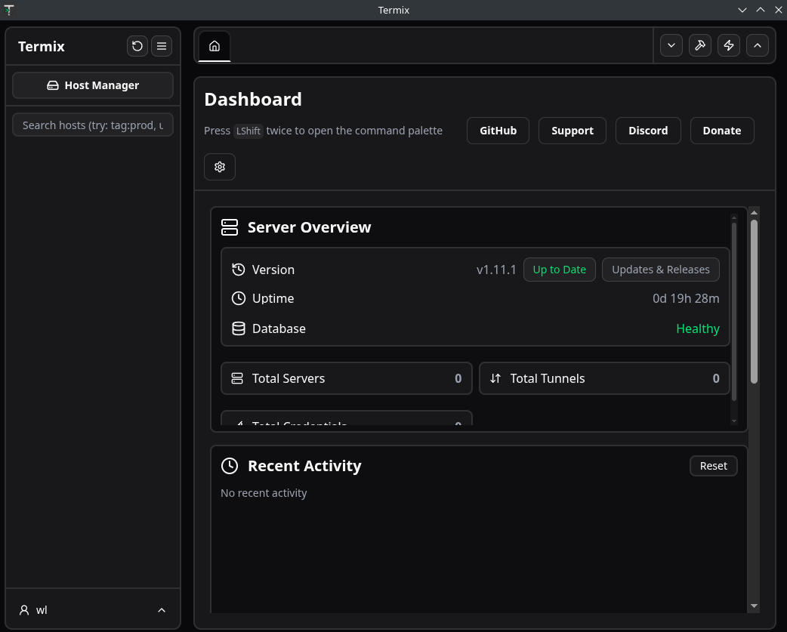787x632 pixels.
Task: Collapse the top bar with up chevron
Action: [x=758, y=45]
